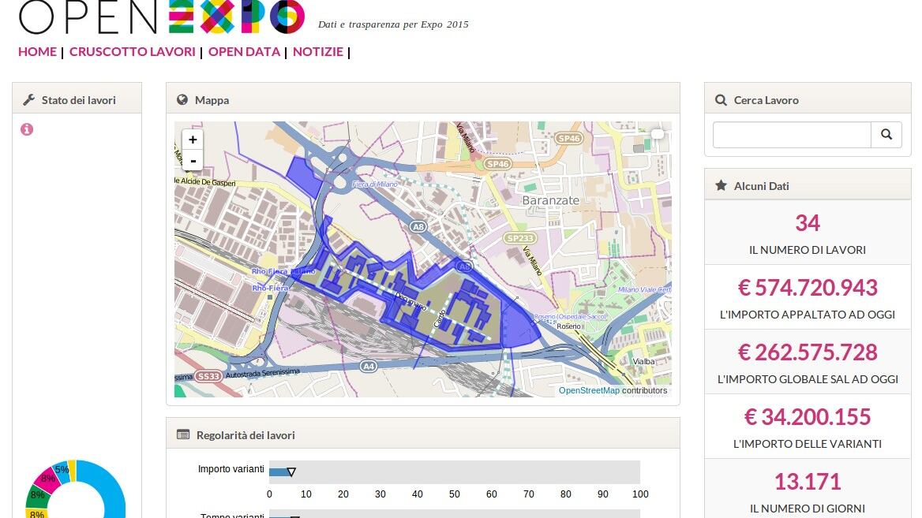Click the pink 8% donut segment
922x518 pixels.
(x=47, y=478)
